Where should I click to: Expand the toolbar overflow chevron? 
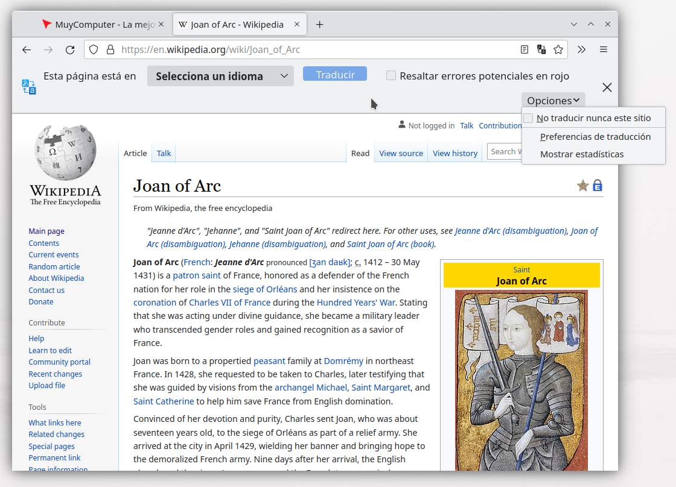tap(582, 49)
